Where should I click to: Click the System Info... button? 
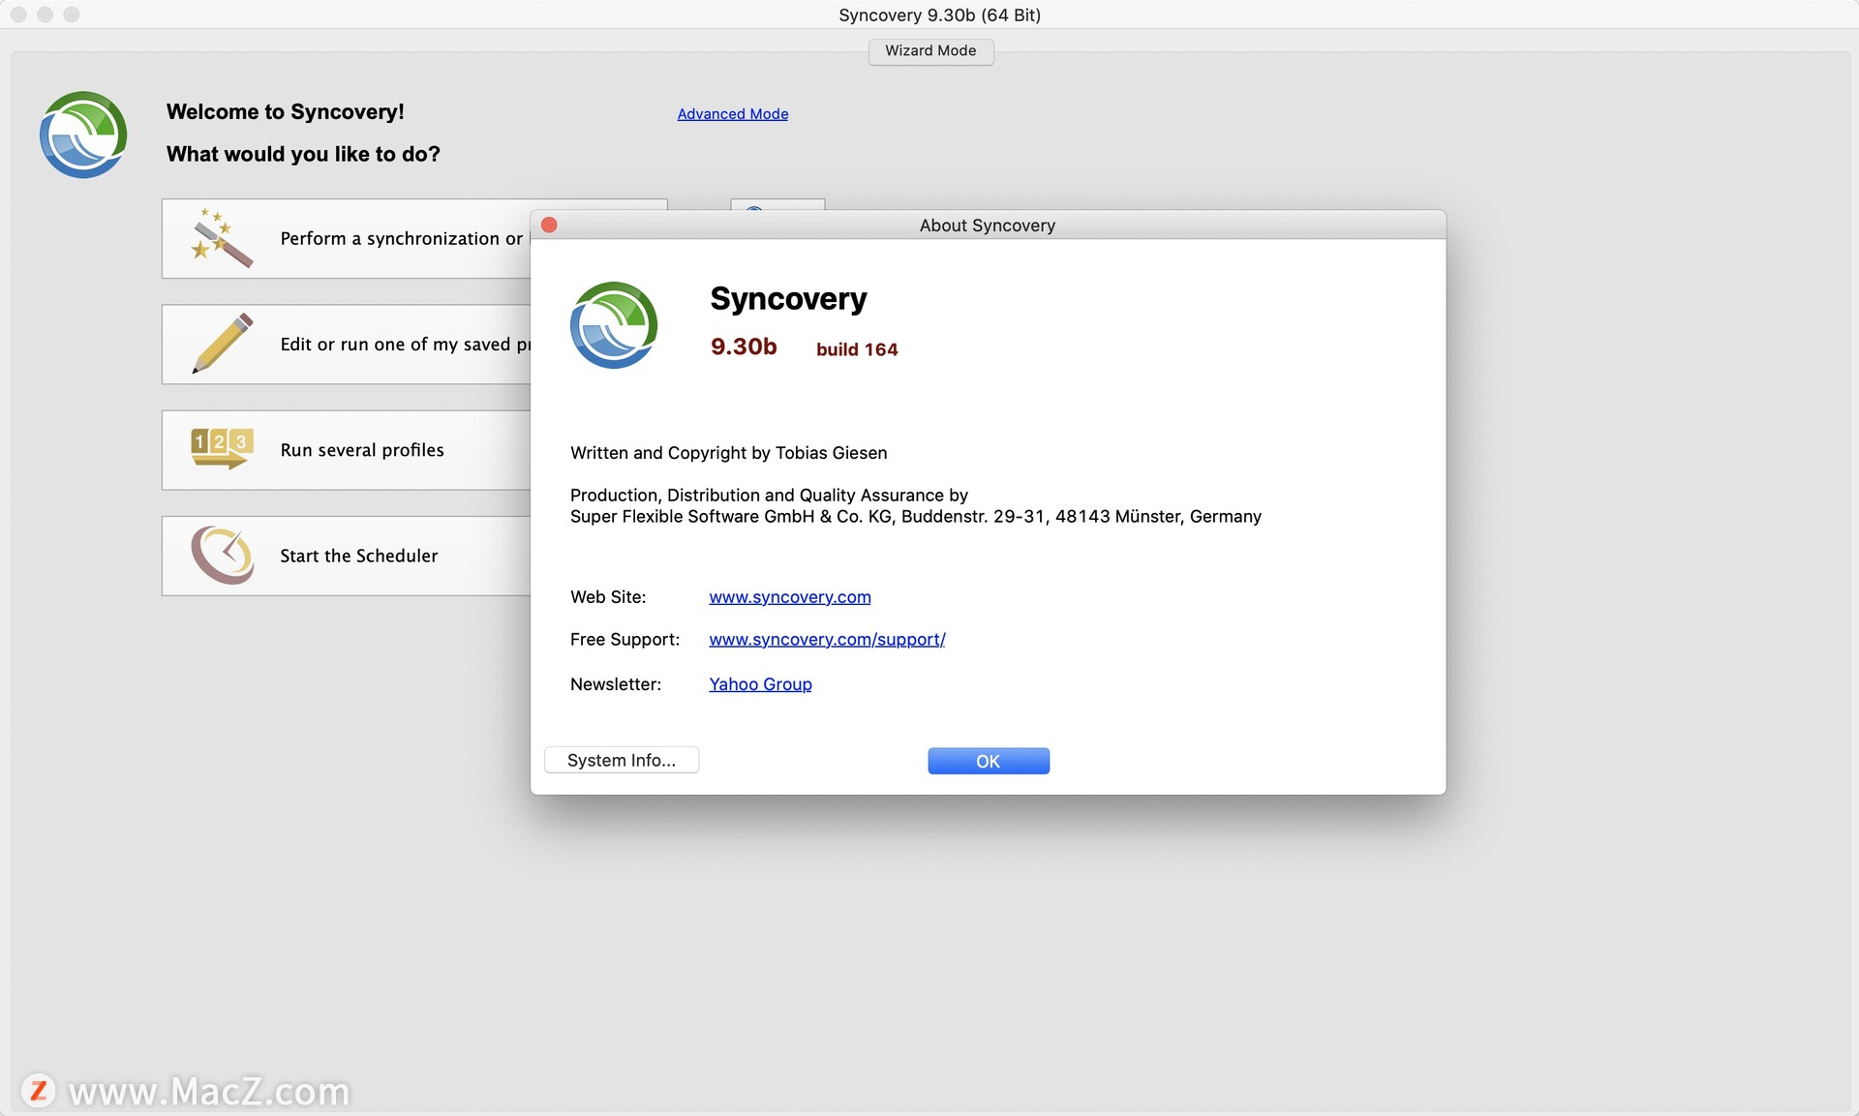(x=622, y=760)
